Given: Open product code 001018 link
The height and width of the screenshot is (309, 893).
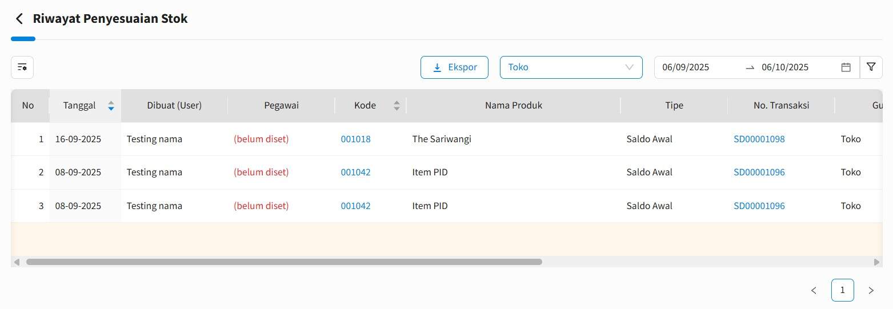Looking at the screenshot, I should tap(355, 139).
